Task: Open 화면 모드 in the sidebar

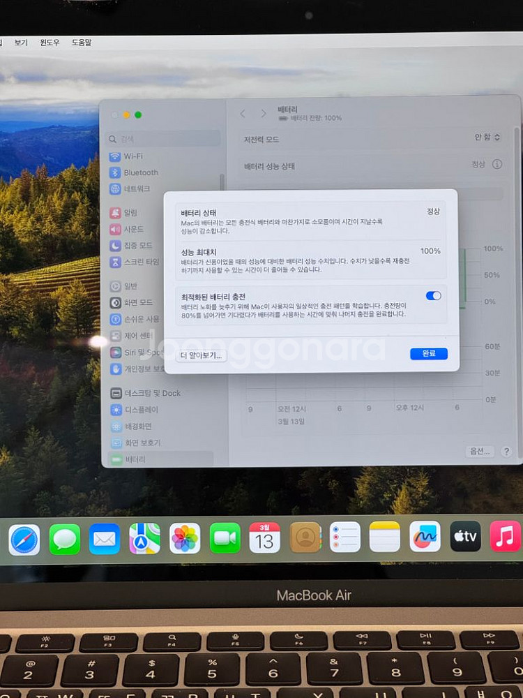Action: point(131,303)
